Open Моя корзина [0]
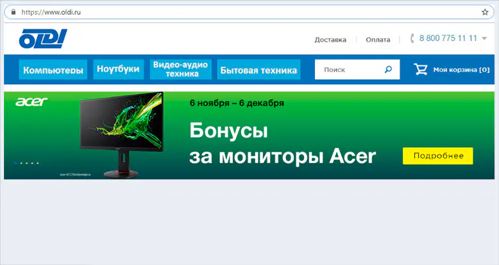 click(461, 70)
